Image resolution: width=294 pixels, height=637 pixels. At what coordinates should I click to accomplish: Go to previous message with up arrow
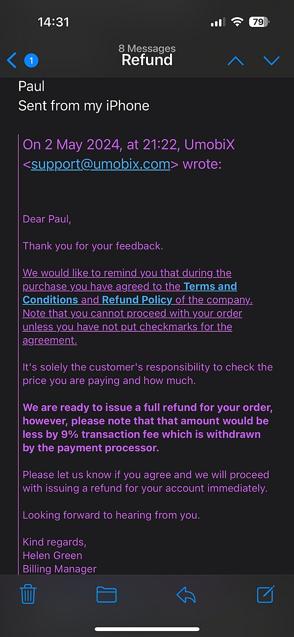click(236, 61)
